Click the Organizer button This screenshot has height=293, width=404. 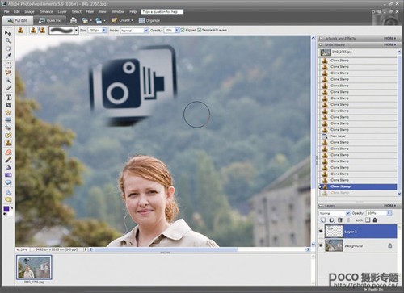[149, 20]
